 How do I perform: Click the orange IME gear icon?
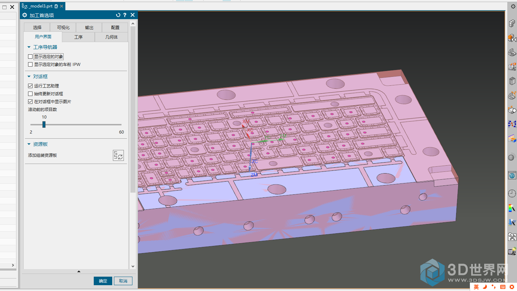tap(512, 287)
